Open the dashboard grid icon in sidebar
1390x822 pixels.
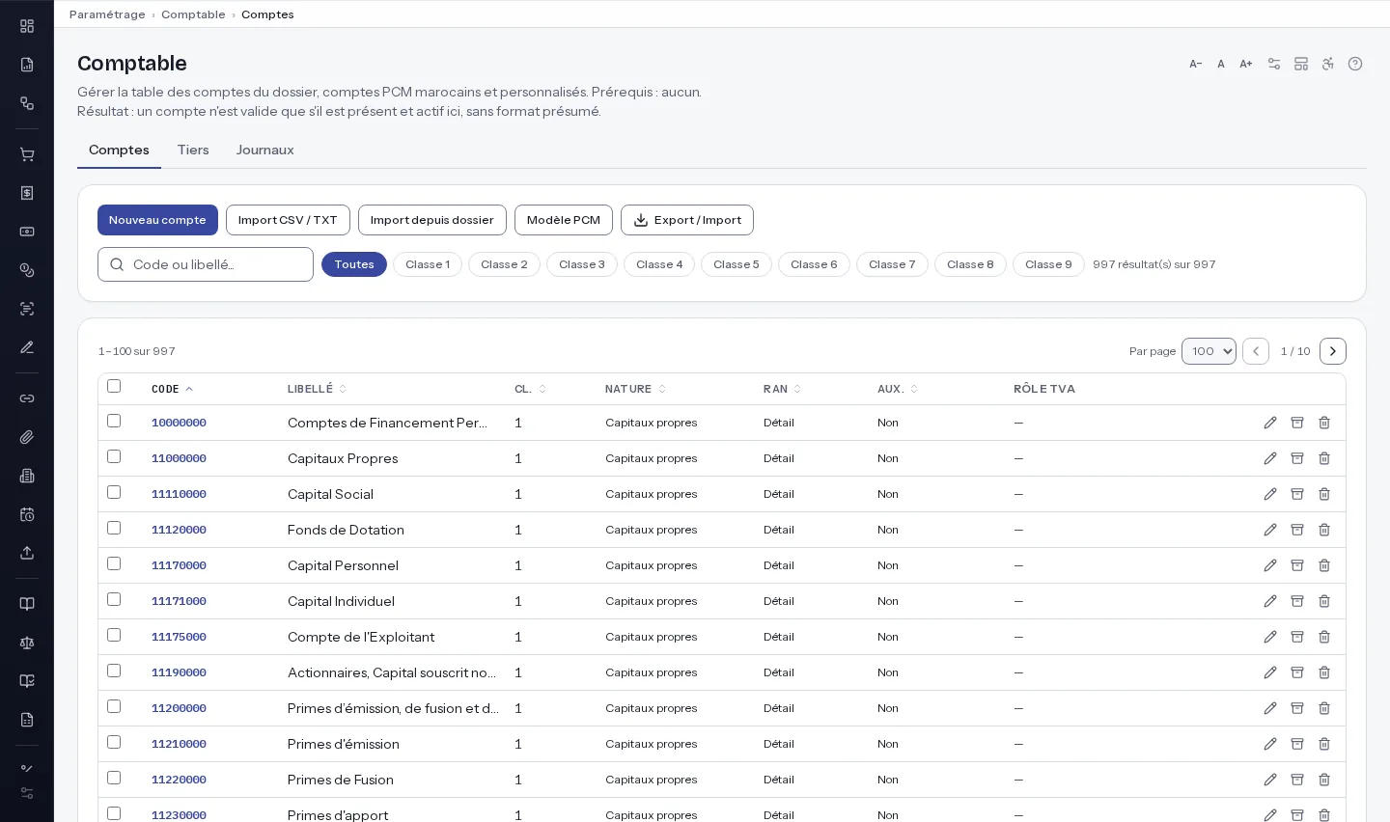[x=27, y=26]
